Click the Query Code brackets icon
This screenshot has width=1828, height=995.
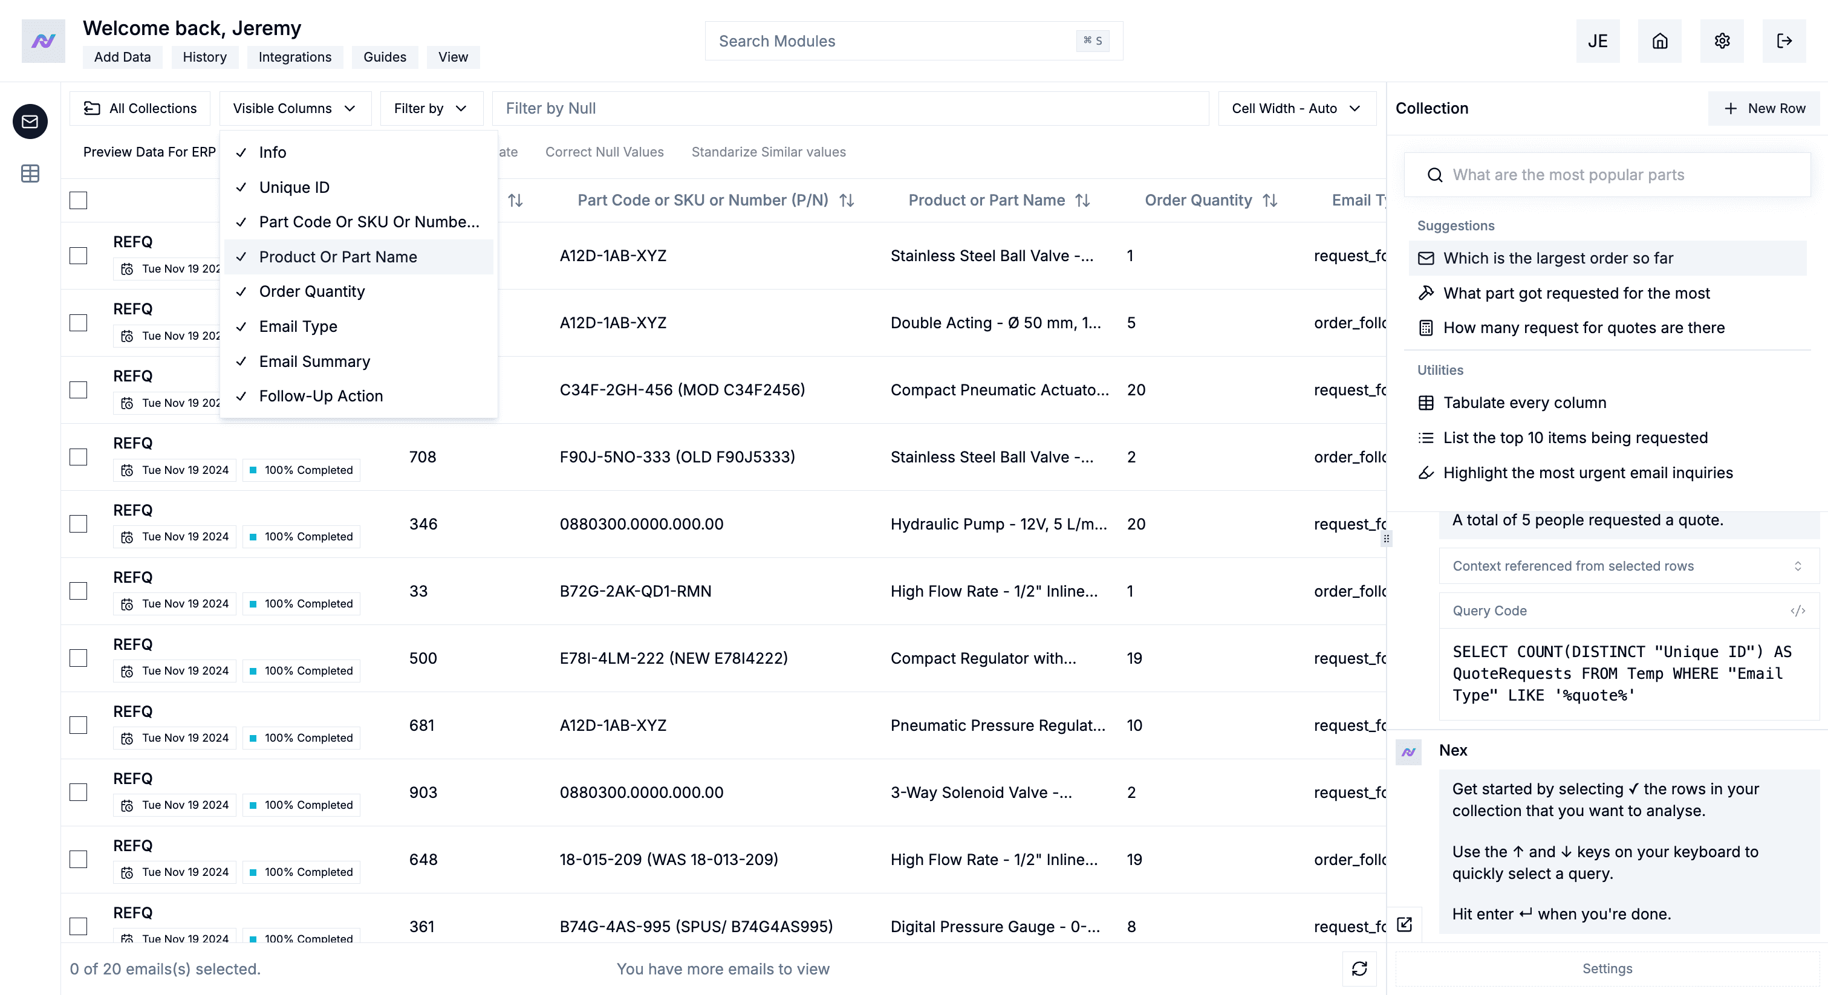(x=1797, y=611)
